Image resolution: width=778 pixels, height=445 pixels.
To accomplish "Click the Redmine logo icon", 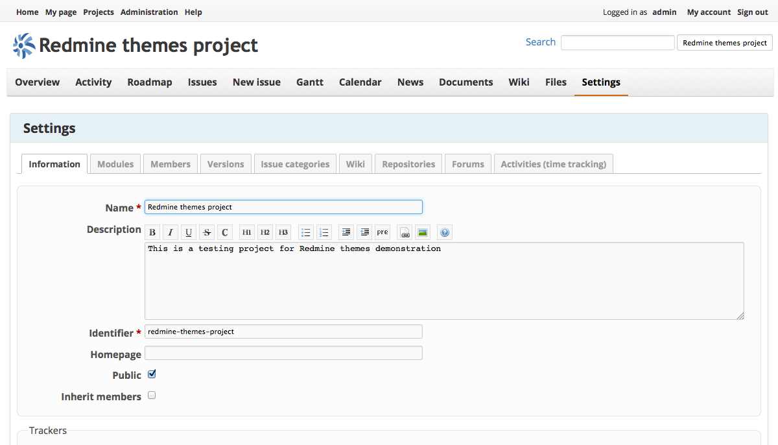I will [24, 45].
